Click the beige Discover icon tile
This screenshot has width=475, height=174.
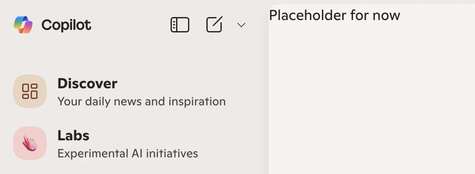coord(30,91)
